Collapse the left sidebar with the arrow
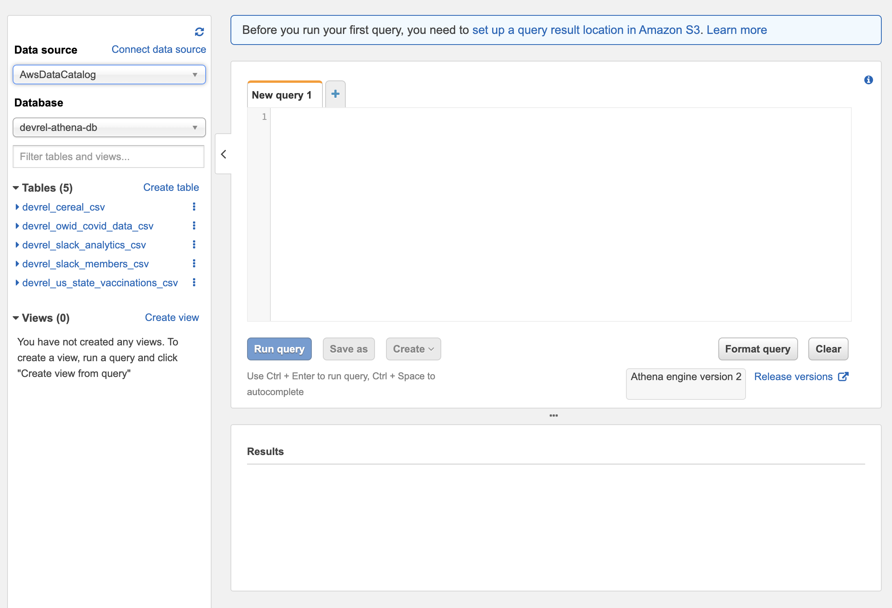892x608 pixels. click(x=223, y=154)
